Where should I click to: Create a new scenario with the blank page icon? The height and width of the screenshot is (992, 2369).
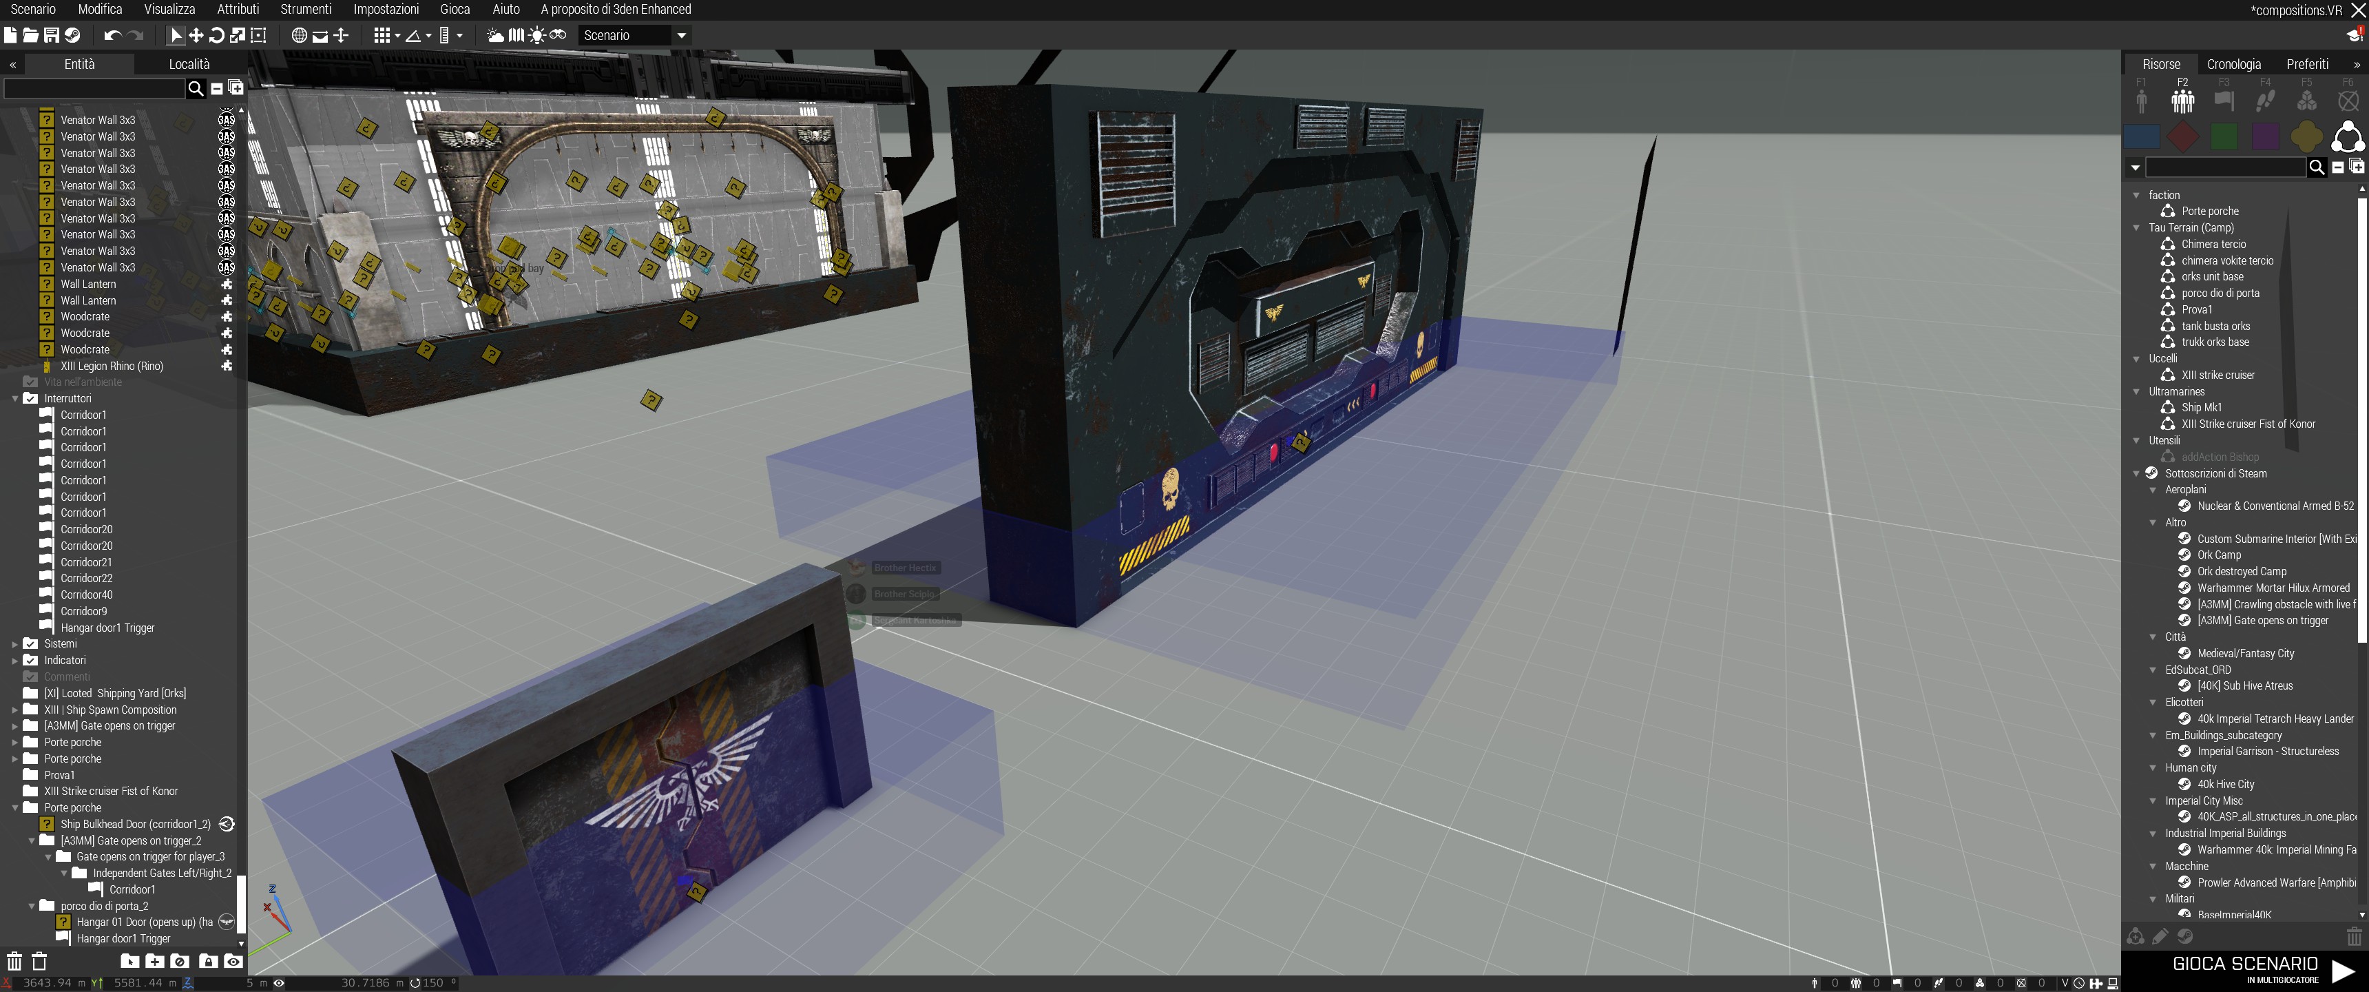click(10, 35)
